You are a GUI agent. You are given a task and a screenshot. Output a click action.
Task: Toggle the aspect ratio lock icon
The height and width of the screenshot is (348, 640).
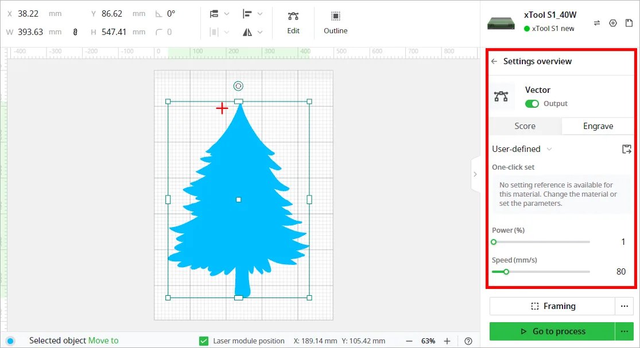[x=75, y=32]
